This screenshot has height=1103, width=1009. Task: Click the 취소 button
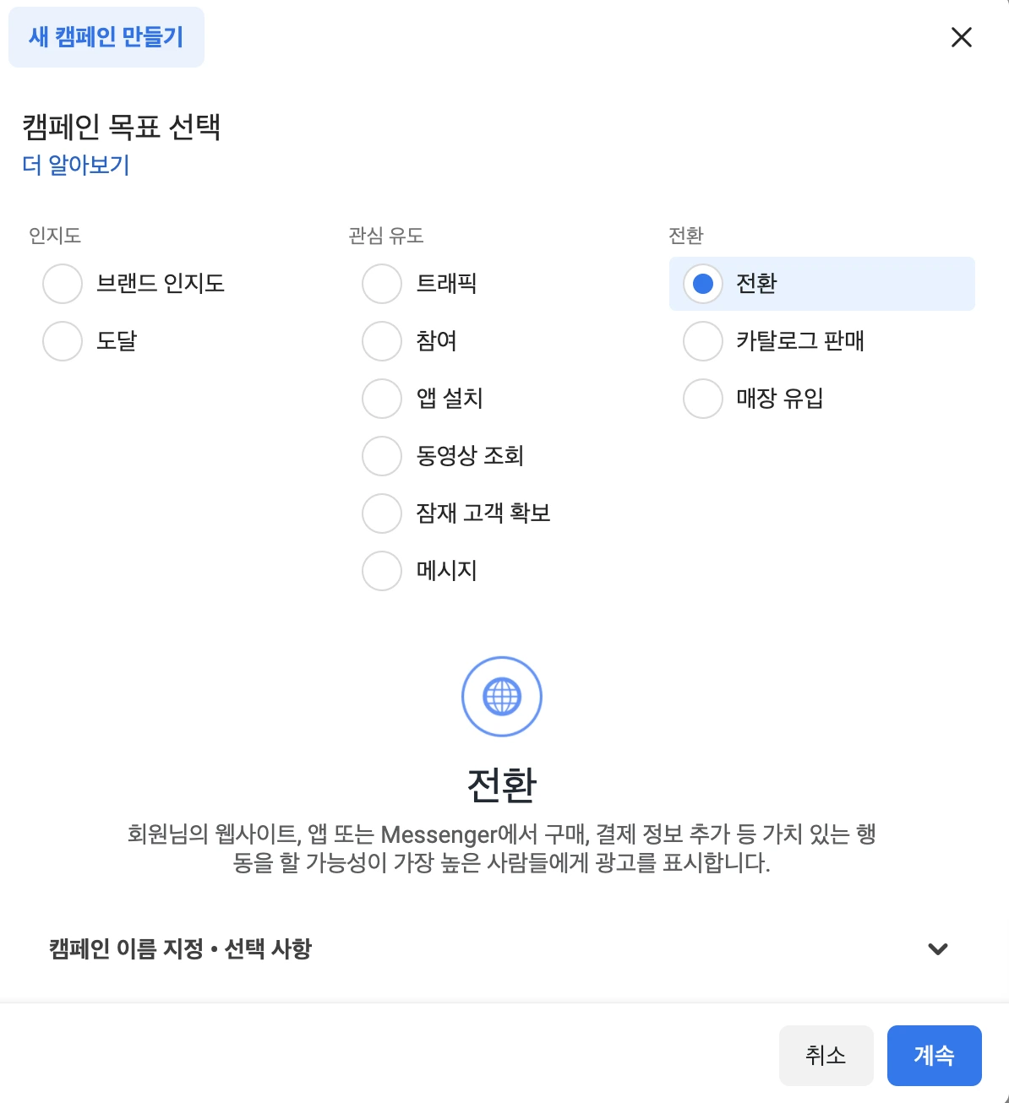[x=826, y=1055]
